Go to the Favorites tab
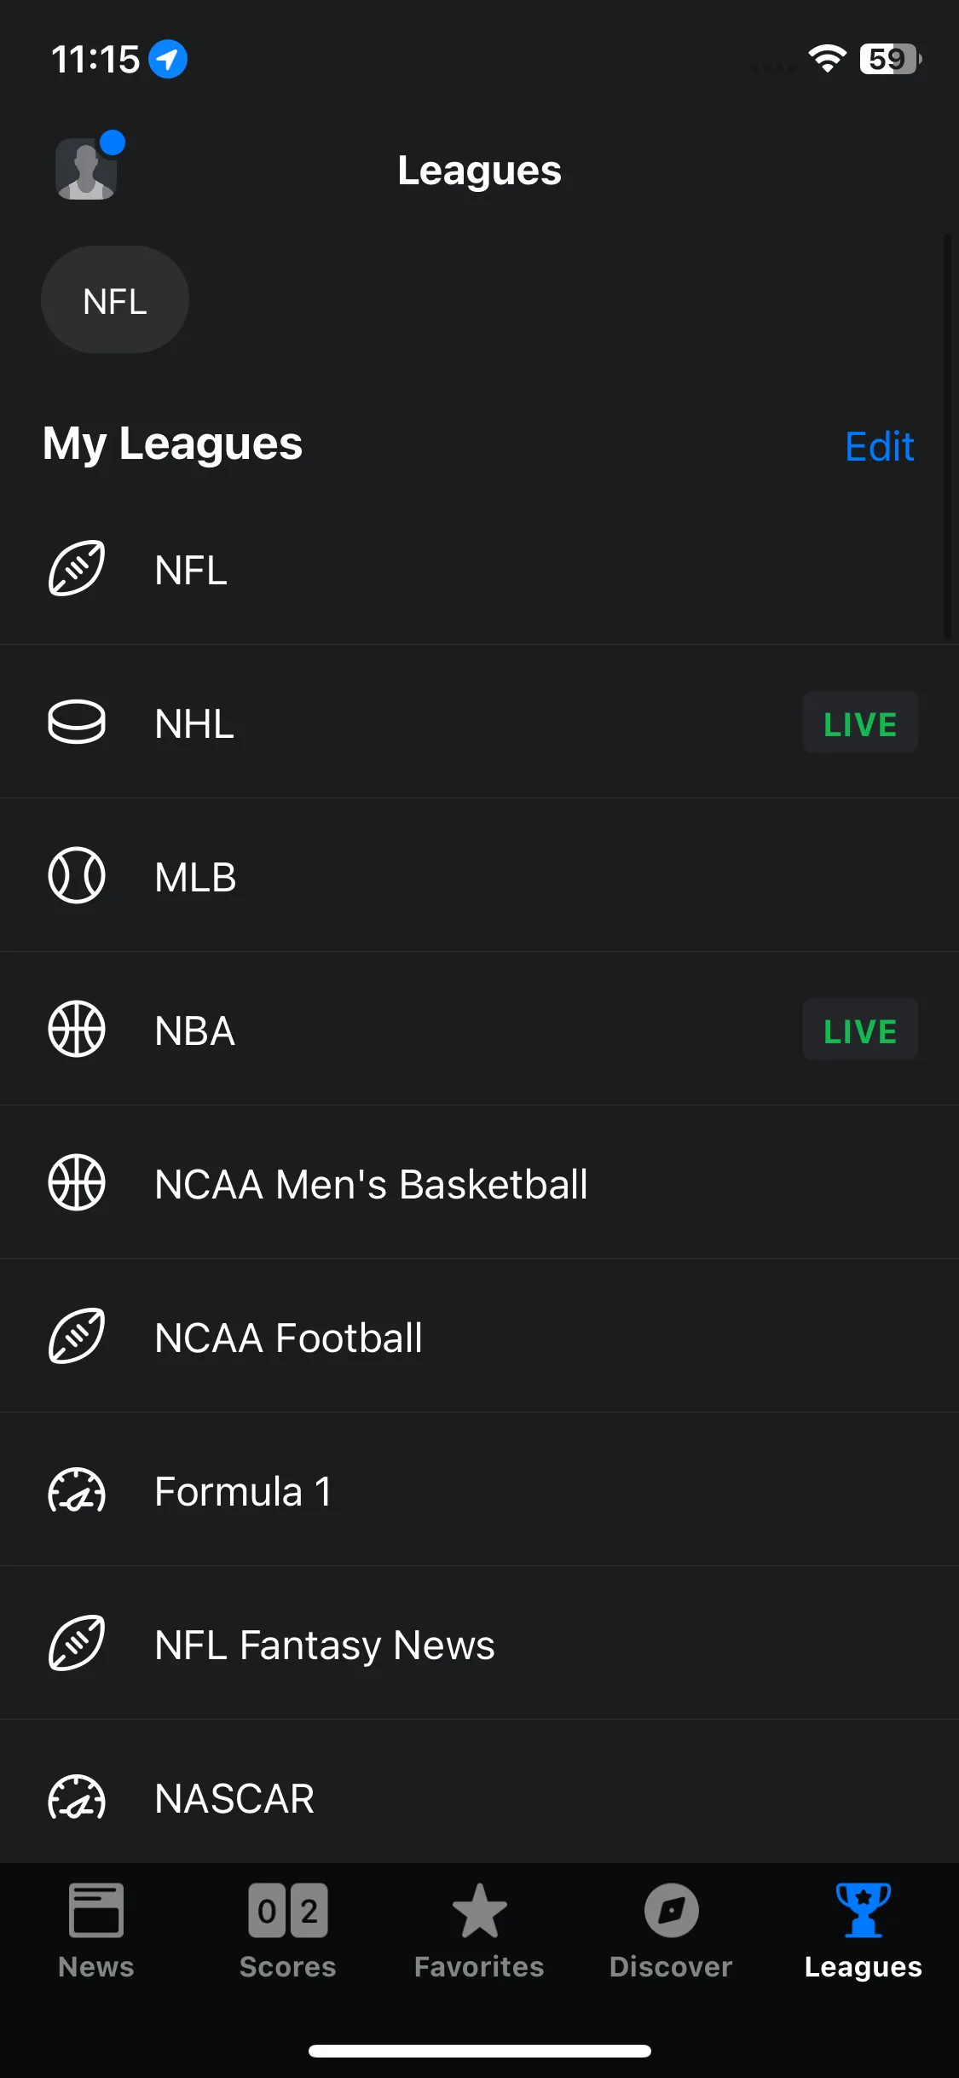The image size is (959, 2078). 479,1931
